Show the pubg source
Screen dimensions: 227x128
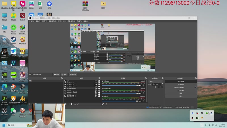(96, 90)
